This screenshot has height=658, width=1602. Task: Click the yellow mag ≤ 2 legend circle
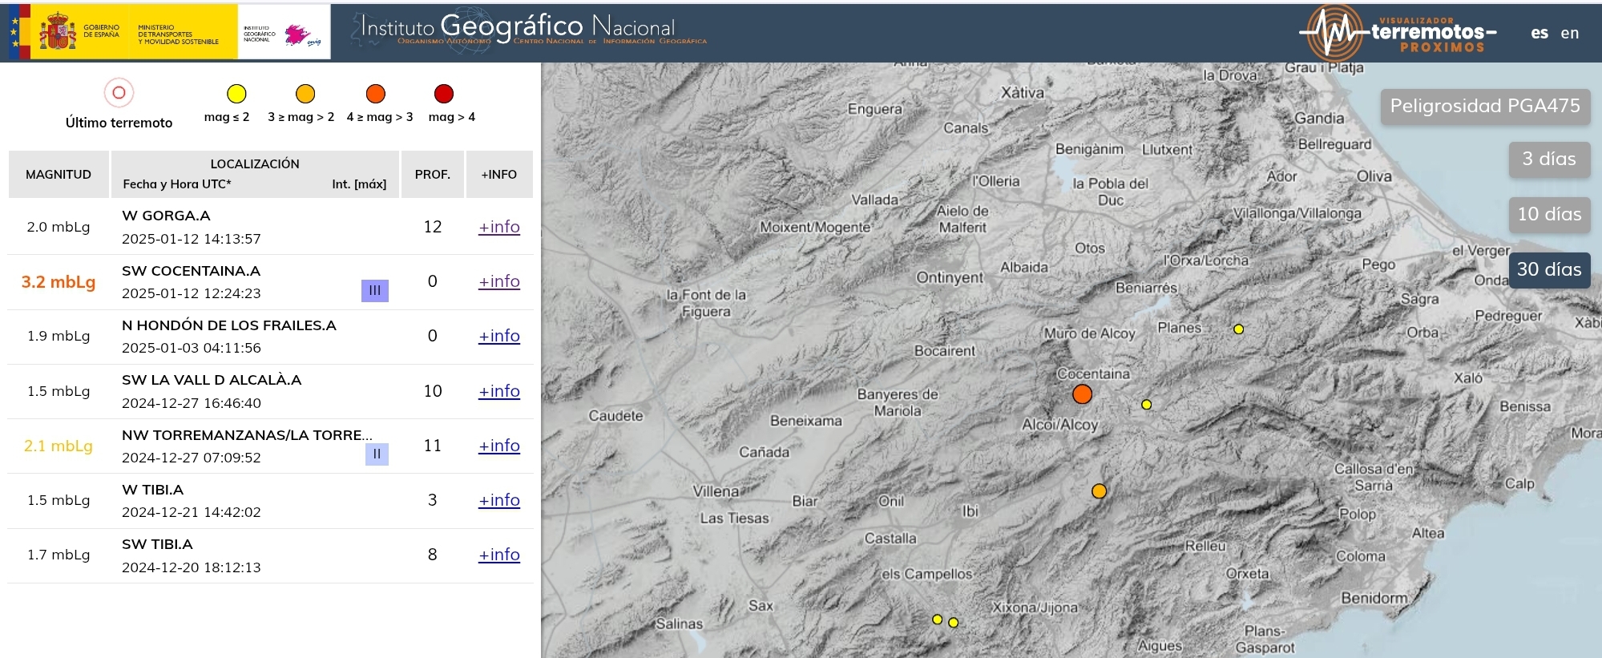[x=236, y=94]
